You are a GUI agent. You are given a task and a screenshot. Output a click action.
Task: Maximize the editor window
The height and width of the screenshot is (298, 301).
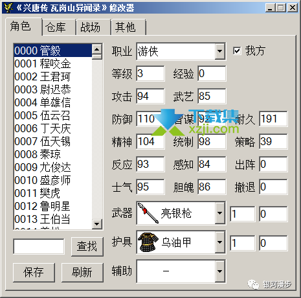(x=281, y=8)
